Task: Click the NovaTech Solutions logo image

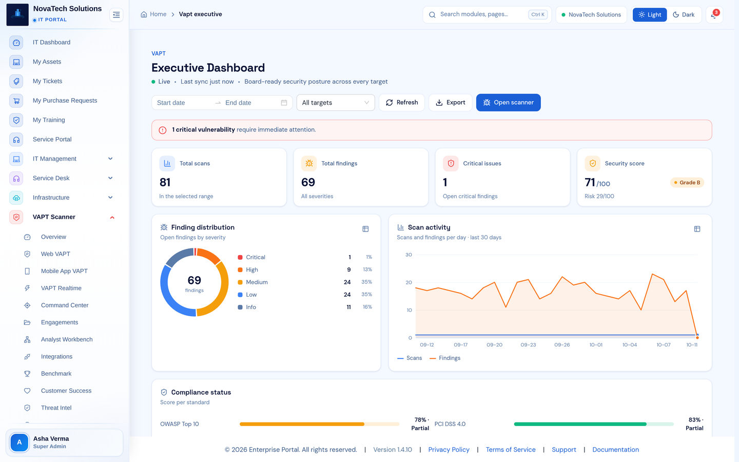Action: pos(17,14)
